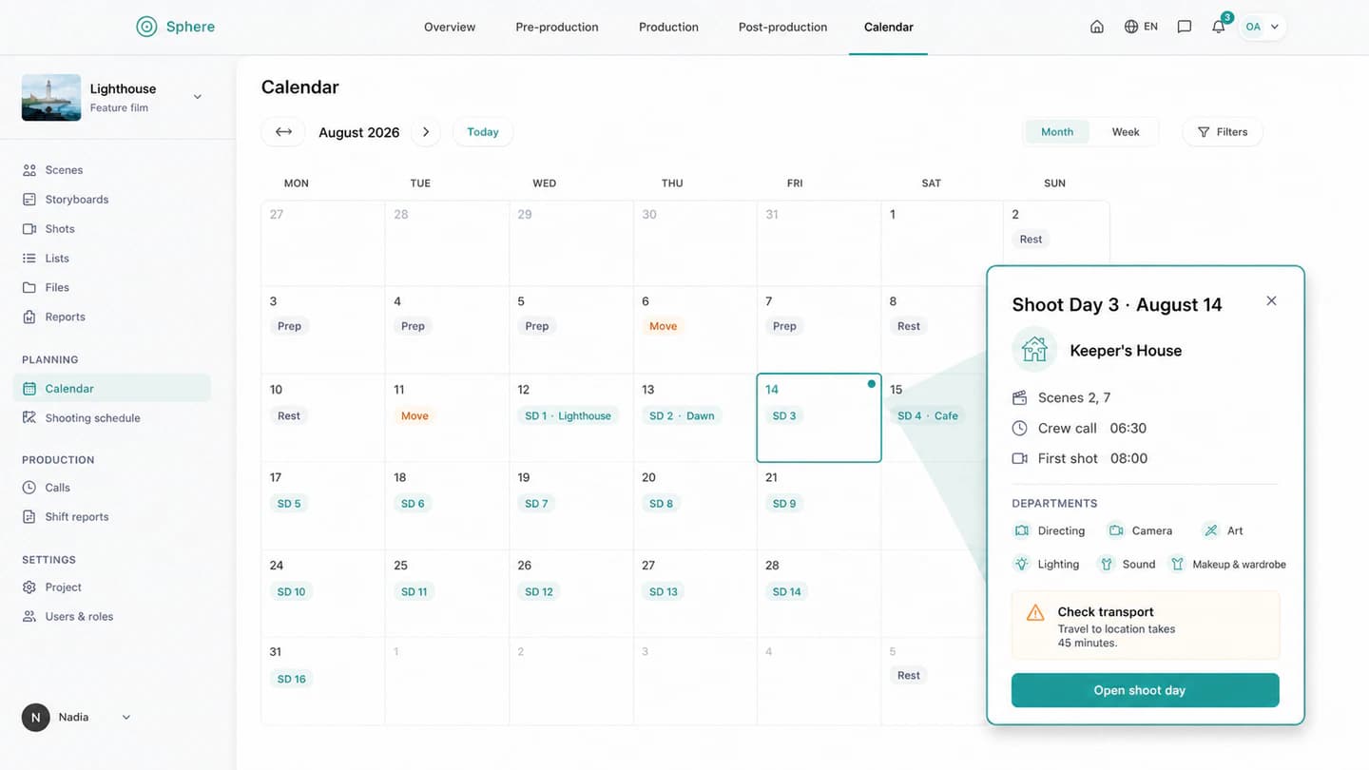
Task: Expand the Nadia user menu
Action: point(125,718)
